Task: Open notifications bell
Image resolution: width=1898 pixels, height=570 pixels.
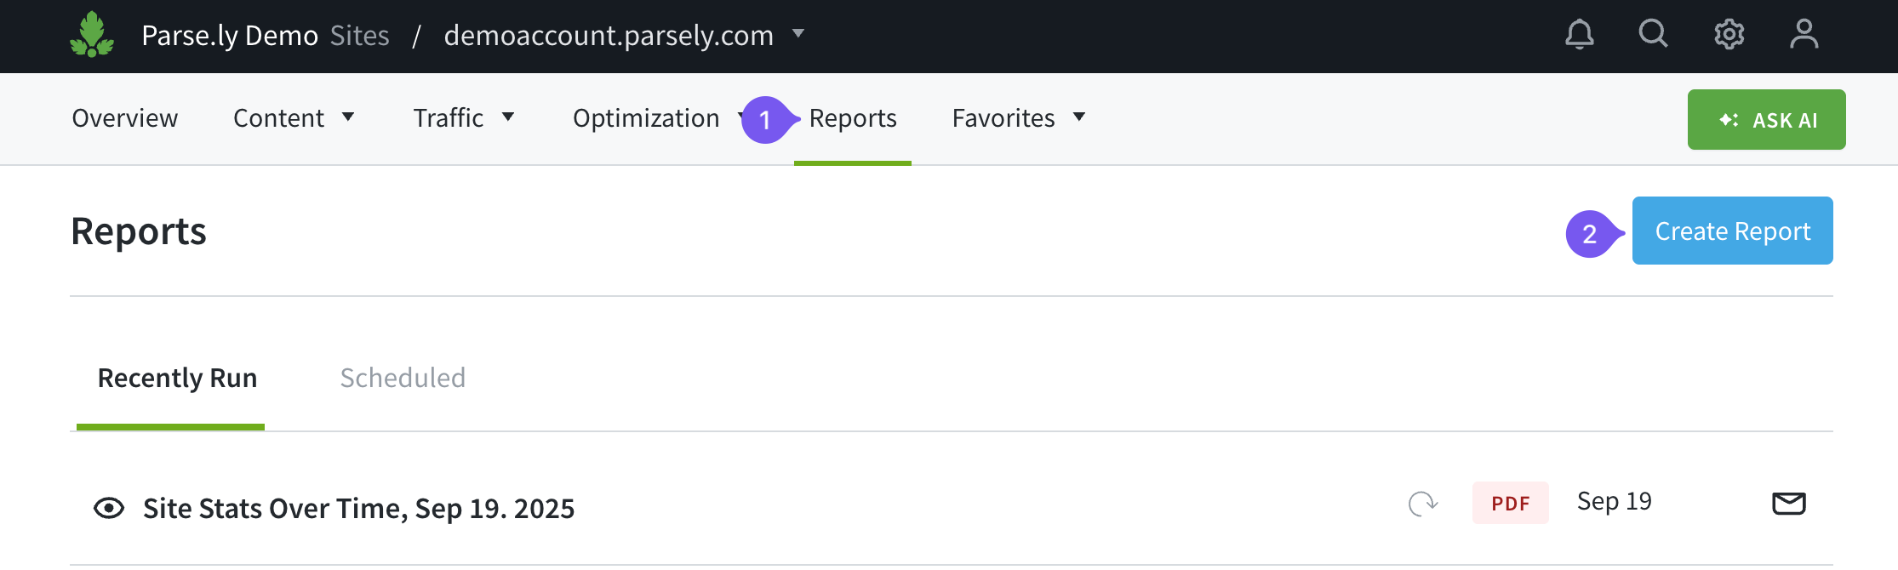Action: click(x=1579, y=35)
